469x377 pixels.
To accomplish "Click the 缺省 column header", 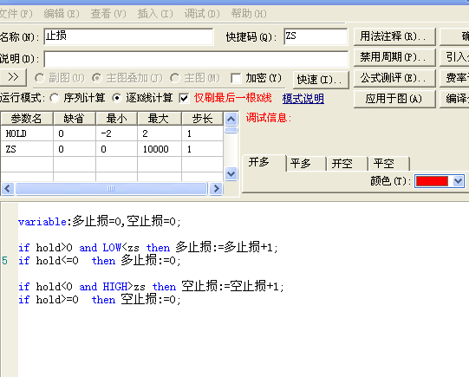I will 75,119.
